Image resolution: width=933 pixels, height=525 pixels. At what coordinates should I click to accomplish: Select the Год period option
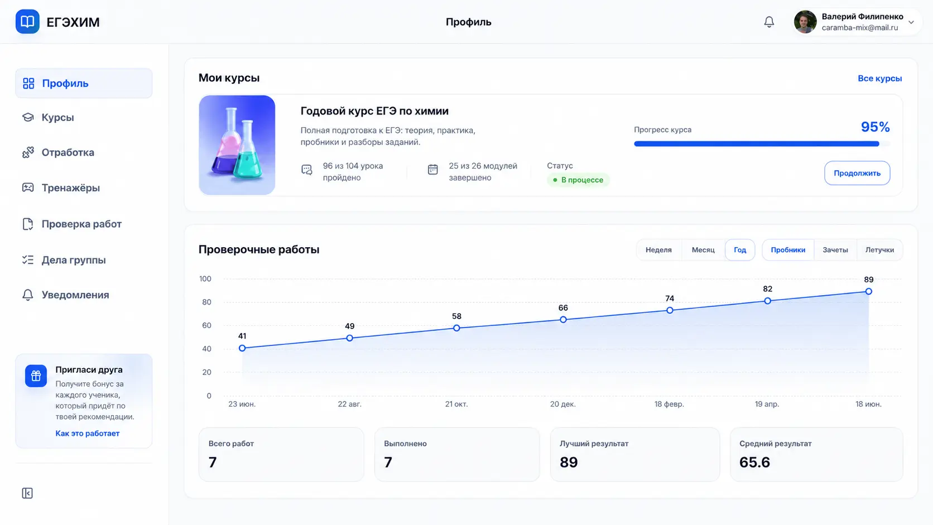740,250
